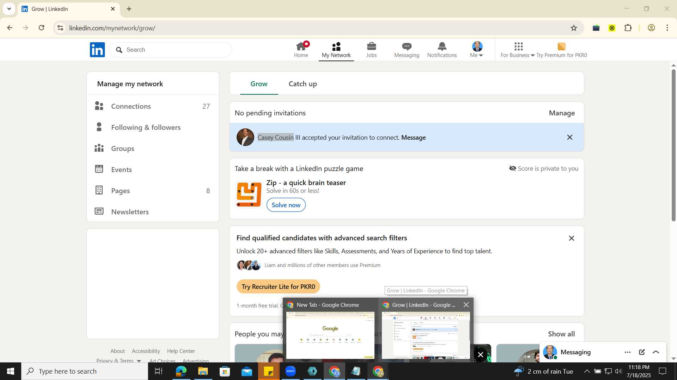Open a new browser tab

point(129,9)
